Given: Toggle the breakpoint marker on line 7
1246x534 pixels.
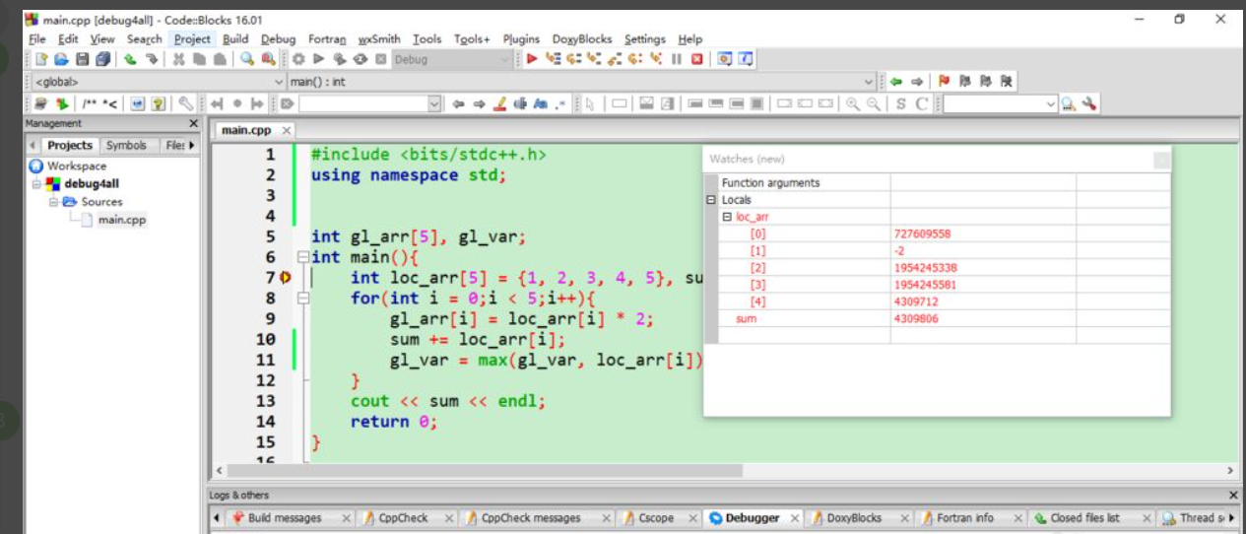Looking at the screenshot, I should 286,279.
